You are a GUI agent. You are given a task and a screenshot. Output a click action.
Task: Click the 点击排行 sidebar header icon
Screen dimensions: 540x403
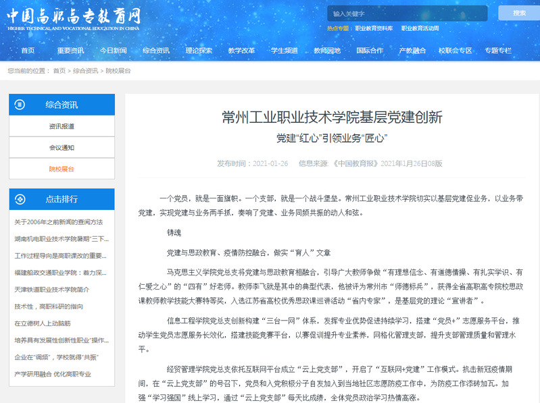click(21, 199)
